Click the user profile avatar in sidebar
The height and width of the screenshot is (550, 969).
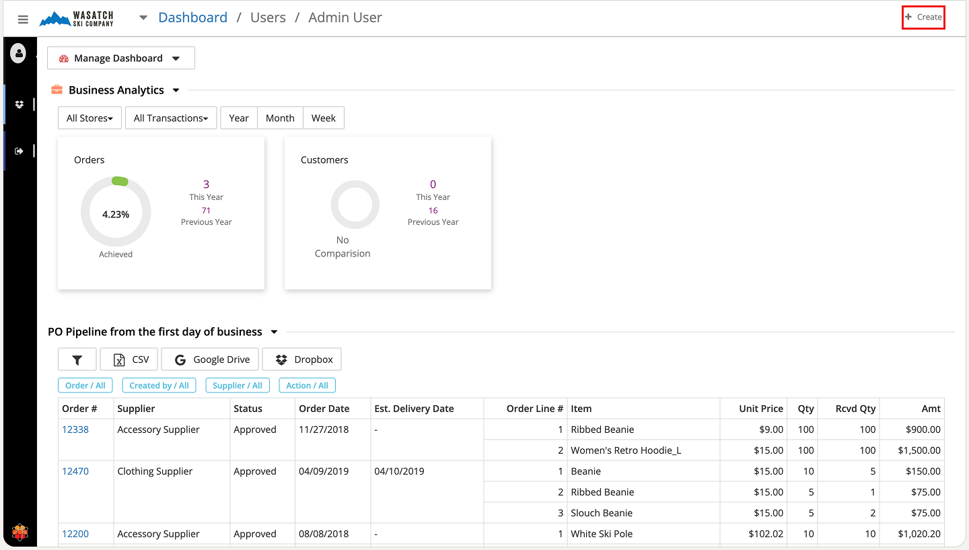(18, 53)
